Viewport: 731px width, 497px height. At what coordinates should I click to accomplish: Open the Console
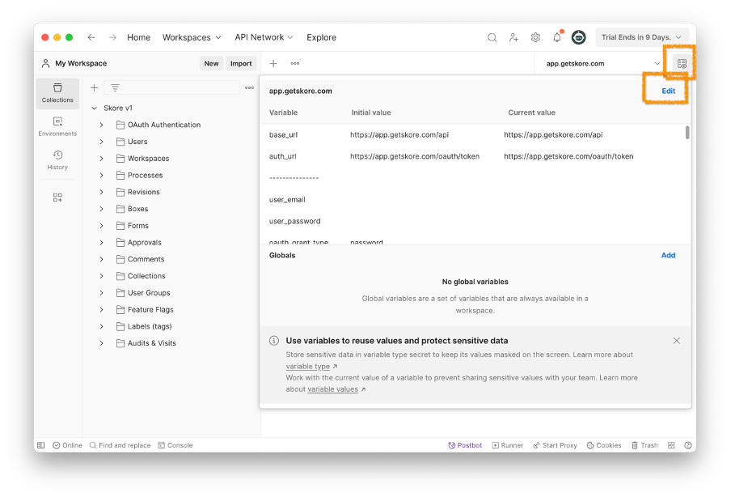[x=175, y=445]
